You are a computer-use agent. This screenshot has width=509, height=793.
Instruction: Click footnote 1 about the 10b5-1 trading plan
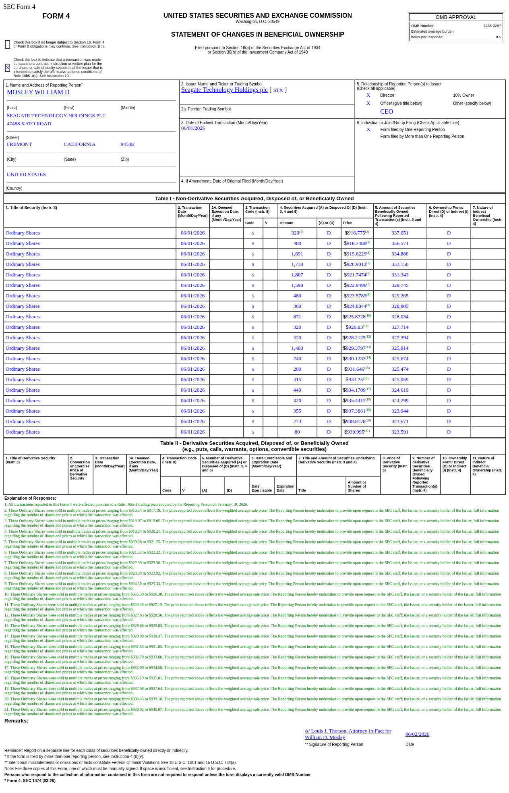(x=126, y=504)
